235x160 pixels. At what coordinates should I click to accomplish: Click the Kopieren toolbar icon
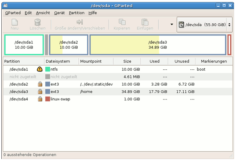coord(122,22)
